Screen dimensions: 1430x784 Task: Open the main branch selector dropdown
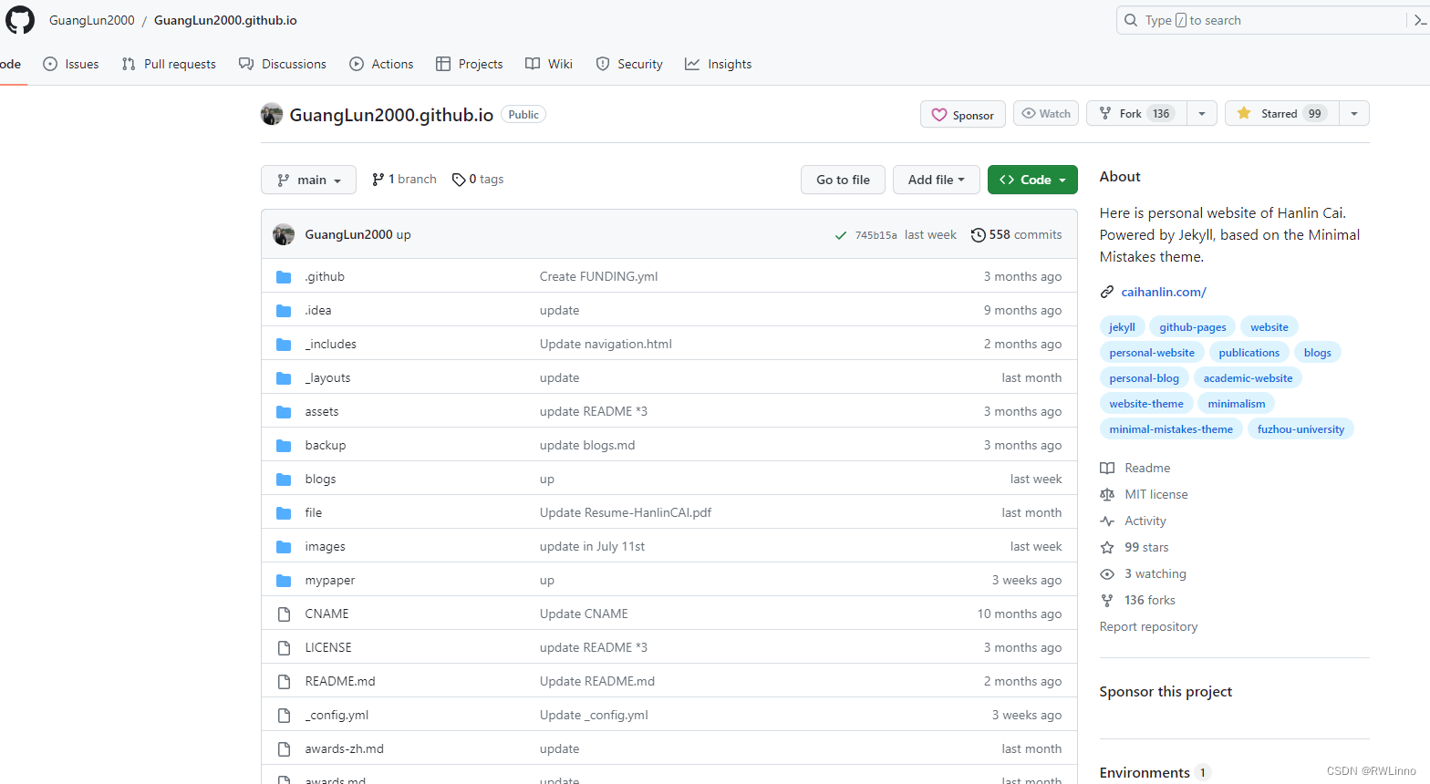[x=308, y=180]
